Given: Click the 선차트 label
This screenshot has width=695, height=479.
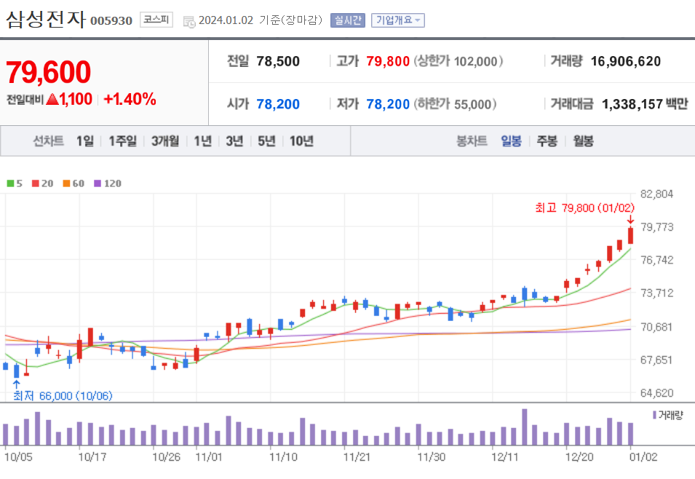Looking at the screenshot, I should 48,141.
